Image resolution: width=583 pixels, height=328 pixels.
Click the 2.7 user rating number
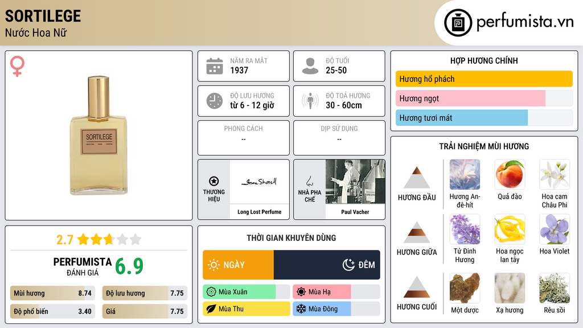[65, 240]
